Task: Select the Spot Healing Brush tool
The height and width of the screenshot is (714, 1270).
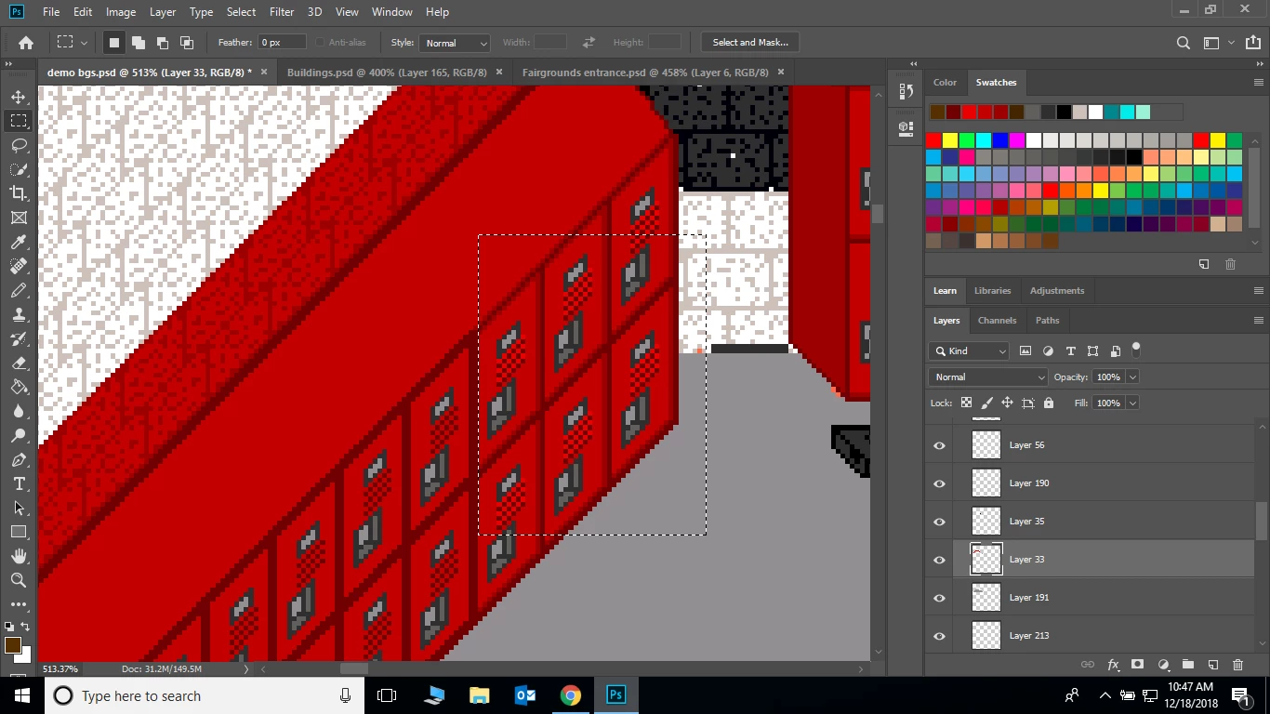Action: pyautogui.click(x=19, y=266)
